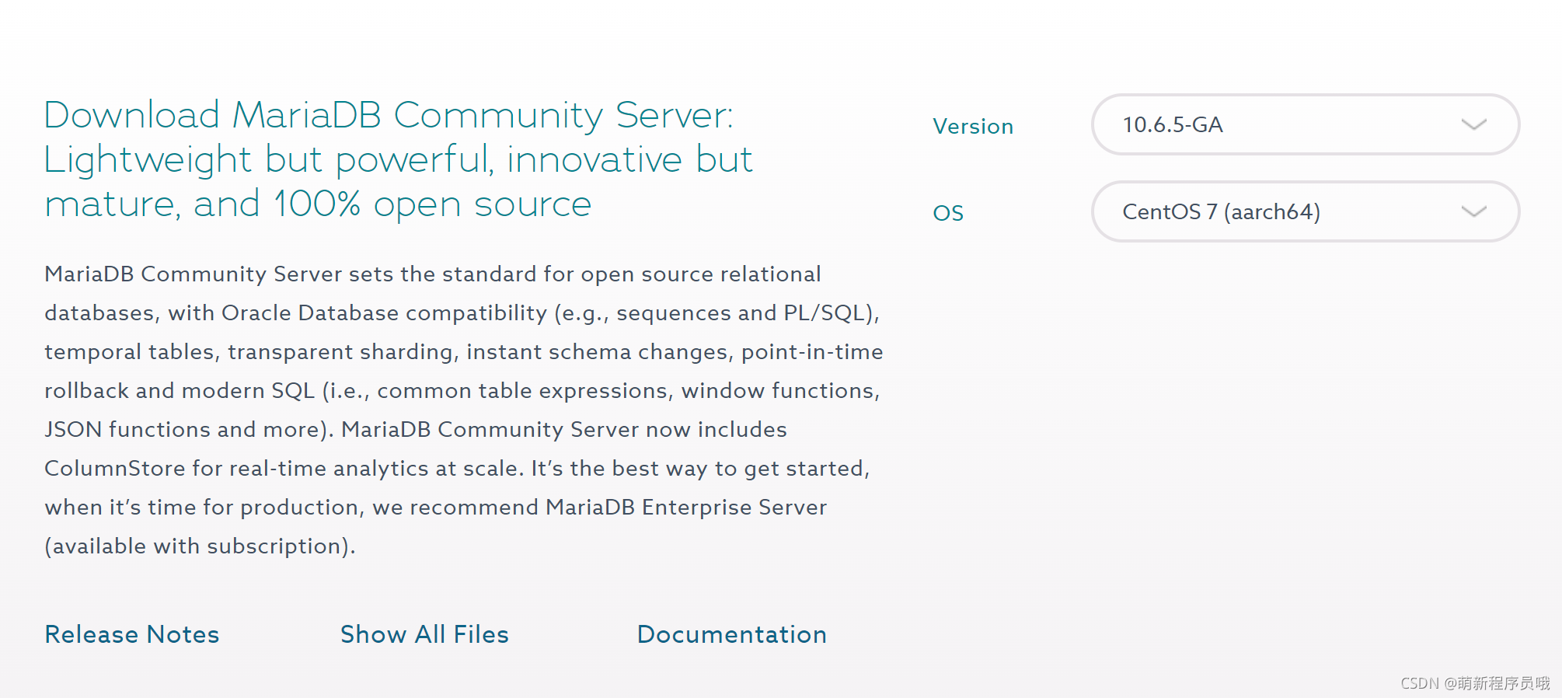
Task: Click the Version label
Action: 973,126
